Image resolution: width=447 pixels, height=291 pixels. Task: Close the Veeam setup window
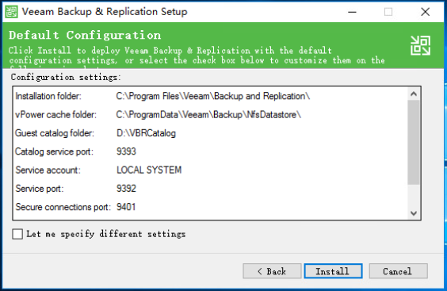(x=426, y=12)
